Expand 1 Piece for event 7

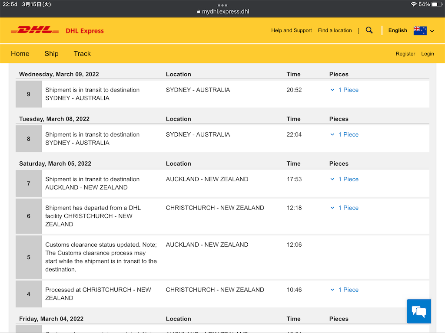coord(344,179)
